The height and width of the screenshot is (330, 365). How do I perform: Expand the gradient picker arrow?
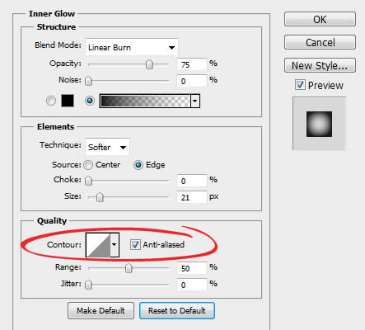coord(194,101)
